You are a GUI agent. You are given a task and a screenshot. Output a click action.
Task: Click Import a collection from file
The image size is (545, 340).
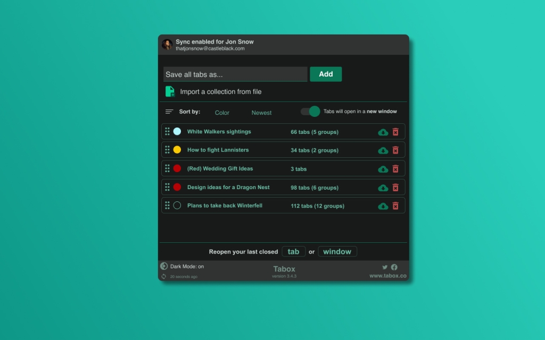[221, 91]
